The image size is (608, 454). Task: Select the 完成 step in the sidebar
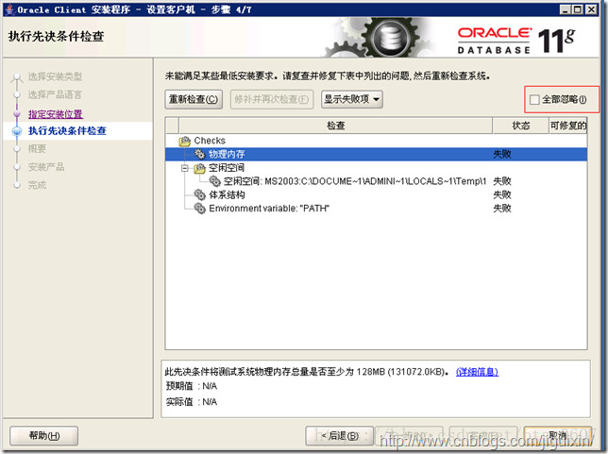click(37, 185)
